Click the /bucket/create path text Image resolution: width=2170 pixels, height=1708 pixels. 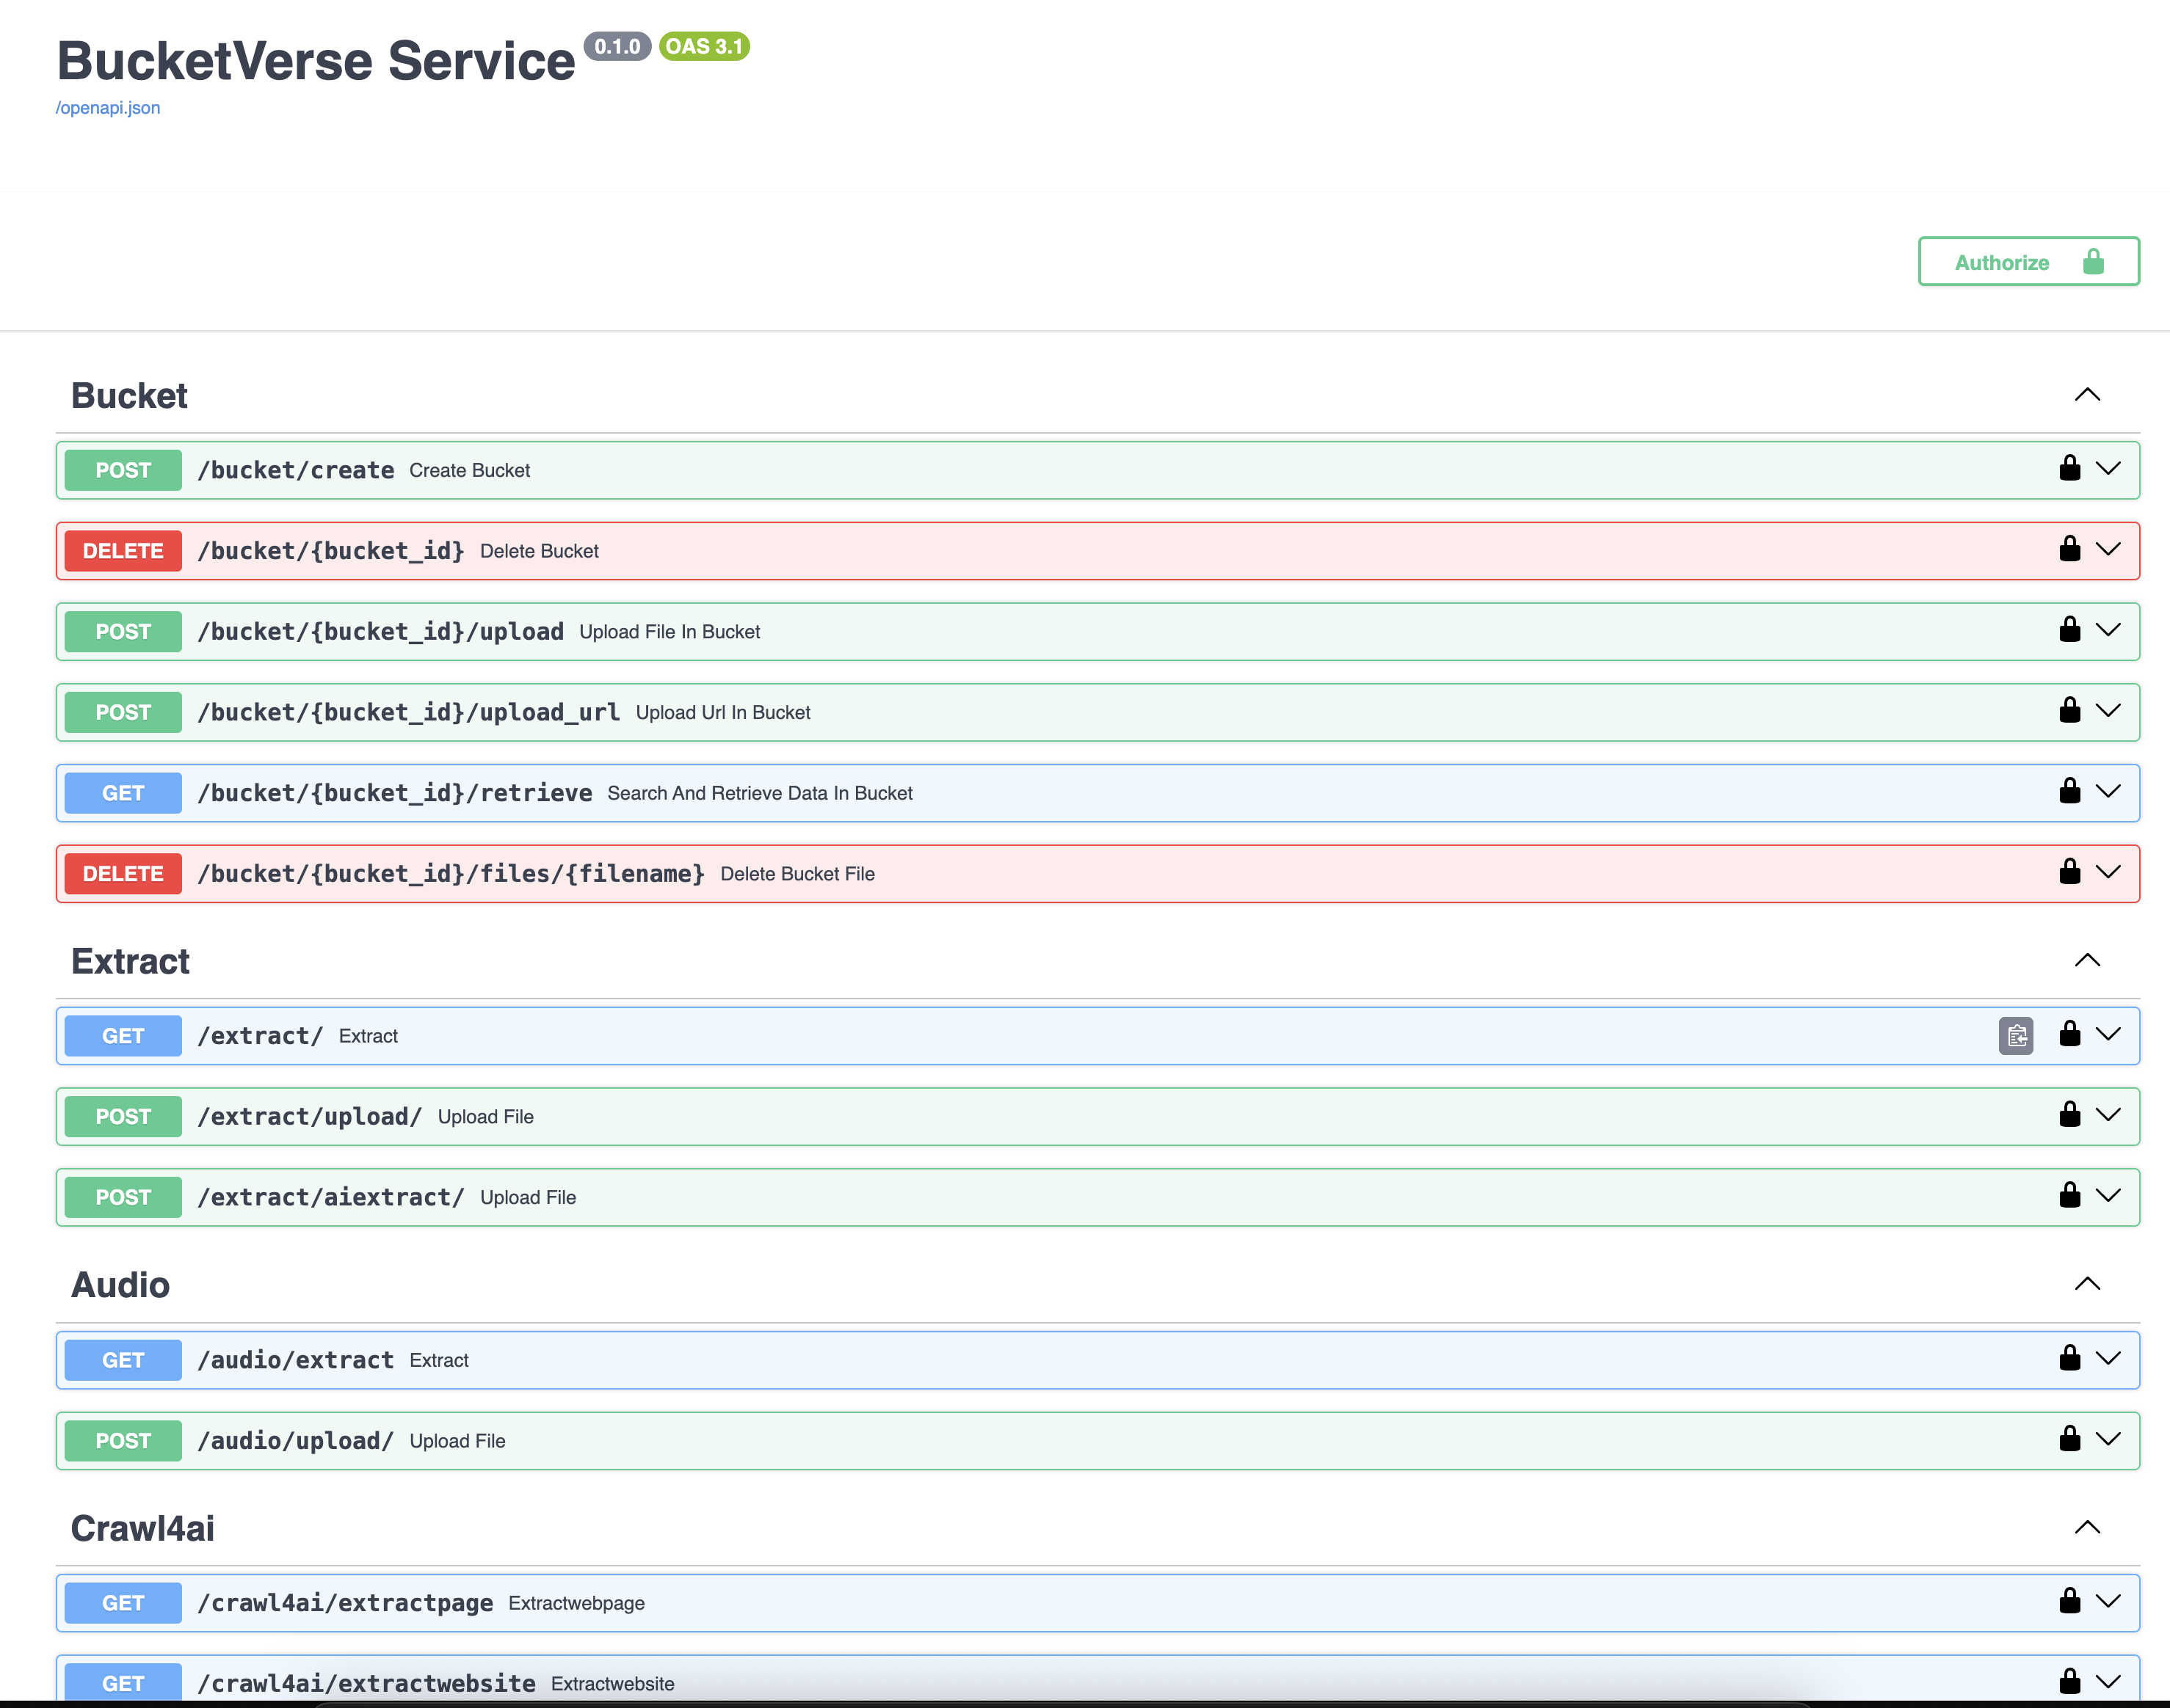(296, 470)
